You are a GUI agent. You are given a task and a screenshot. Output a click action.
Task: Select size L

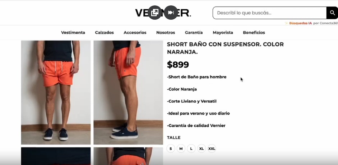point(191,148)
